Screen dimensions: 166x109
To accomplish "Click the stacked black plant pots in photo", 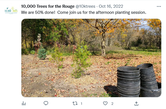I will coord(139,81).
